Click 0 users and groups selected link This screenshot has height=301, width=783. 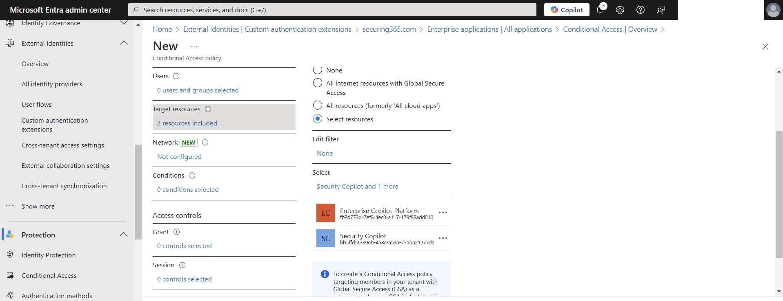click(x=198, y=90)
